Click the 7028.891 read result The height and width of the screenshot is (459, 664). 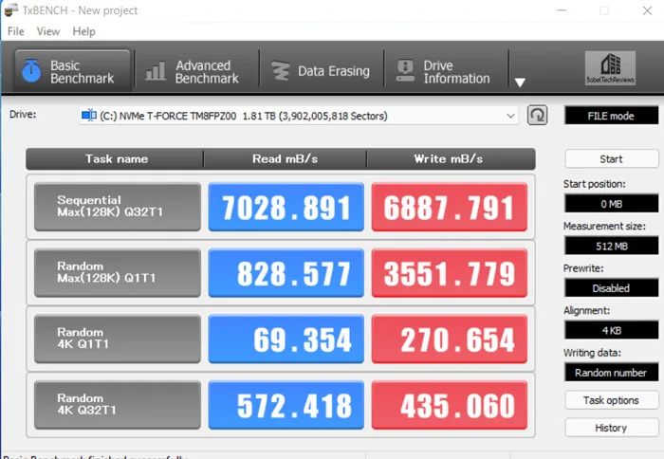pyautogui.click(x=286, y=207)
